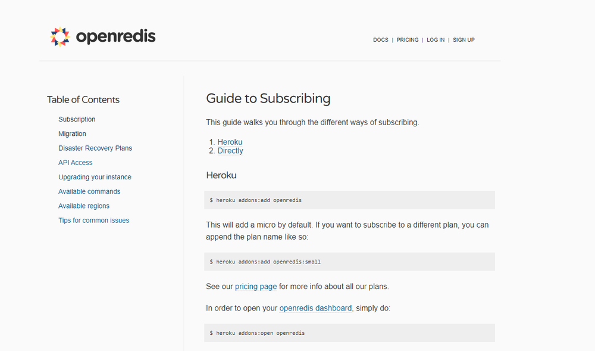Image resolution: width=595 pixels, height=351 pixels.
Task: Click the LOG IN link
Action: [x=436, y=40]
